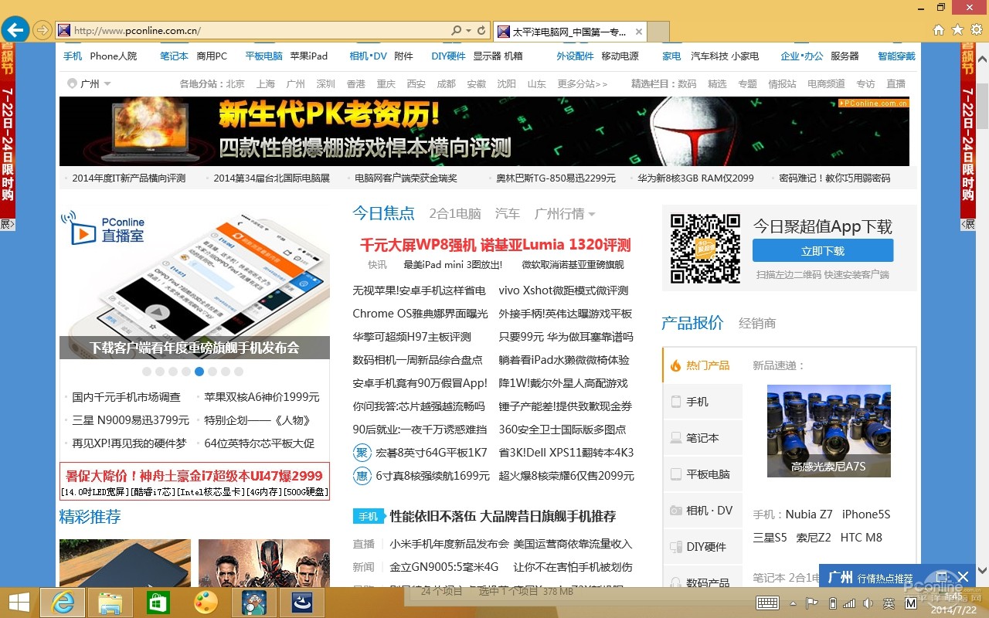989x618 pixels.
Task: Open Windows Start button on taskbar
Action: point(19,603)
